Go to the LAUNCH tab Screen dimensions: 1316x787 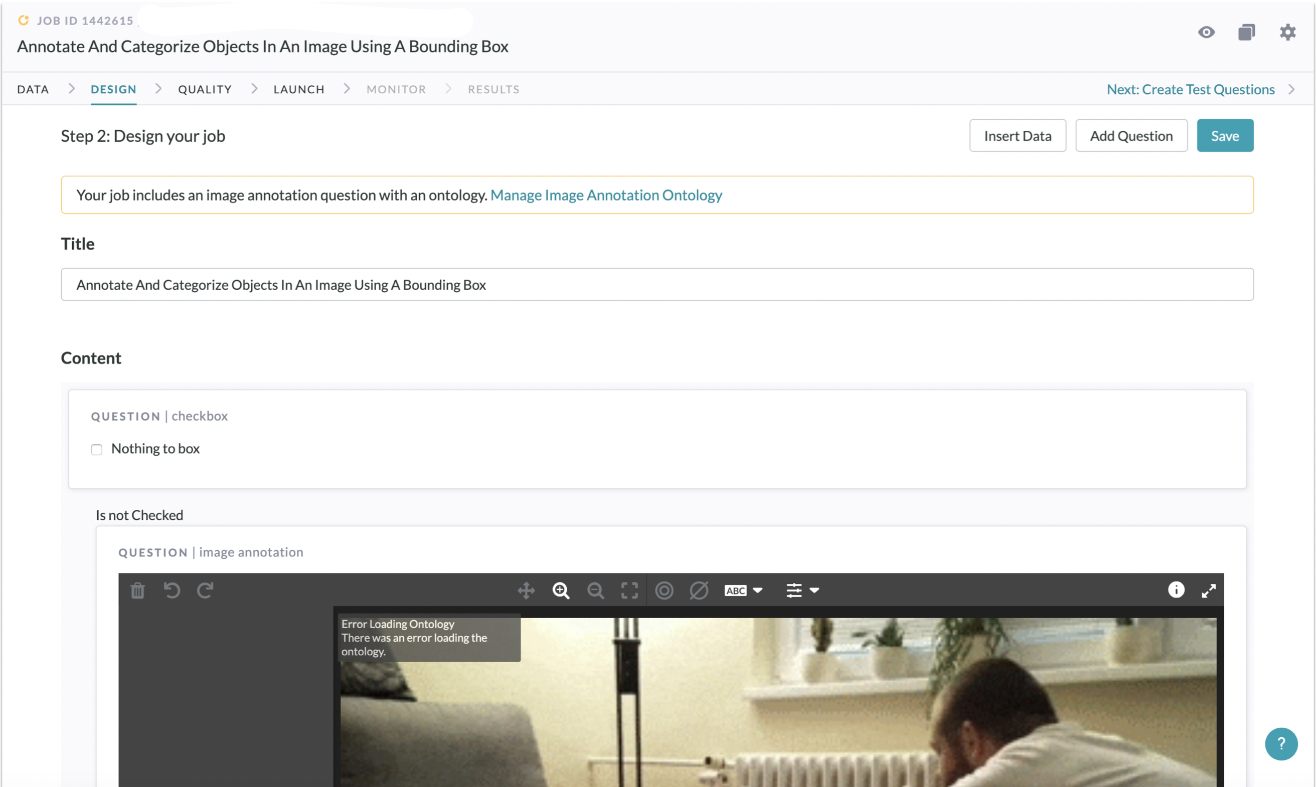(x=298, y=89)
